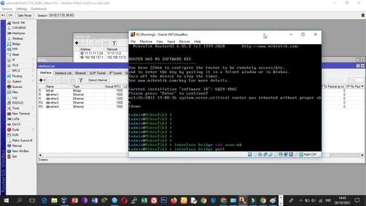This screenshot has width=366, height=206.
Task: Select address 192.168.137.1 row
Action: [101, 57]
